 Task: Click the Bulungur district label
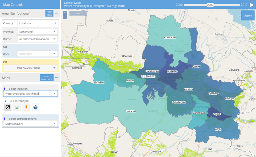point(229,98)
